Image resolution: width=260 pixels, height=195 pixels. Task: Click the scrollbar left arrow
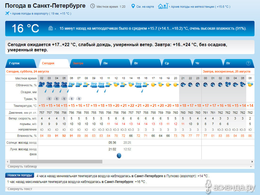click(7, 161)
